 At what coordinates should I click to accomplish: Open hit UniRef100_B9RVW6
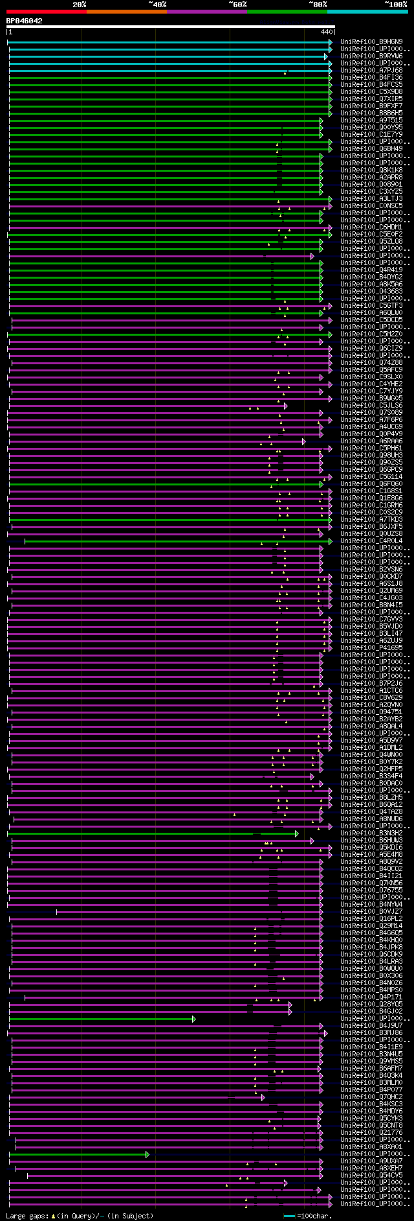click(372, 56)
